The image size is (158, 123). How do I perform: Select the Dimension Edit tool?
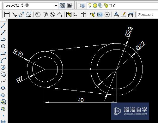116,15
